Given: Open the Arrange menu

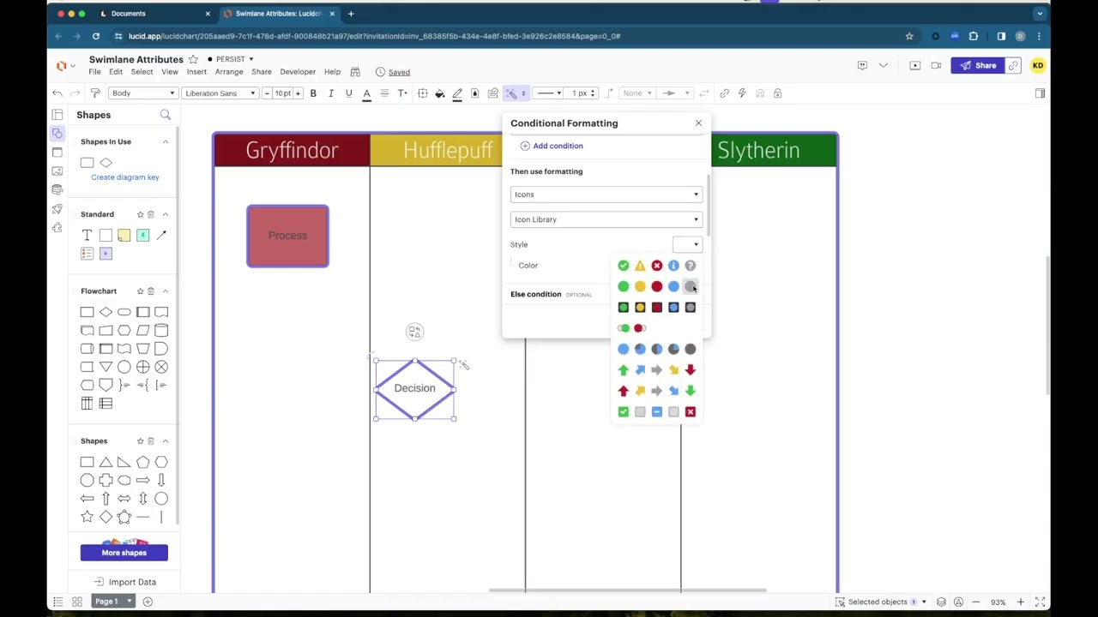Looking at the screenshot, I should [229, 72].
